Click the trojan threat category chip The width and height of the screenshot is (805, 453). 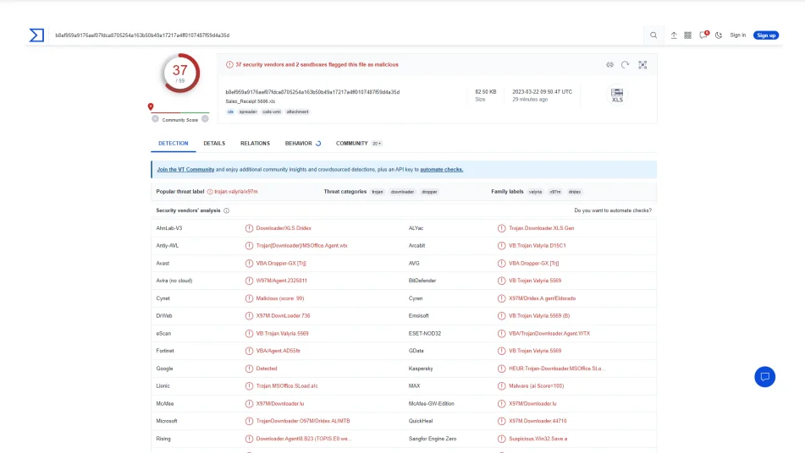coord(378,192)
